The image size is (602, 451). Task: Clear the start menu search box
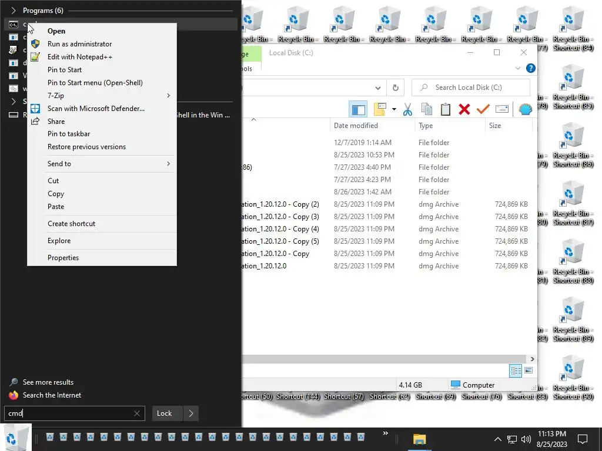pyautogui.click(x=137, y=413)
